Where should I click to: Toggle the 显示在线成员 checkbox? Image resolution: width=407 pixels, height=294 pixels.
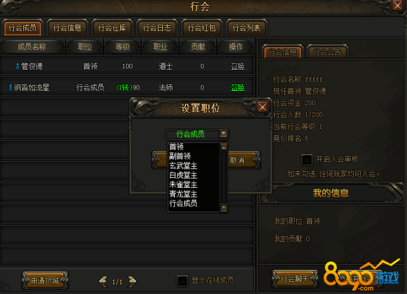182,281
